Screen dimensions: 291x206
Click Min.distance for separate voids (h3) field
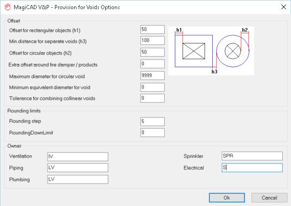152,41
